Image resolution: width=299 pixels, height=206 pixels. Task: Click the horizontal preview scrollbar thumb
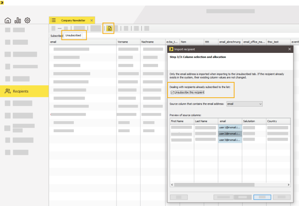(x=214, y=185)
